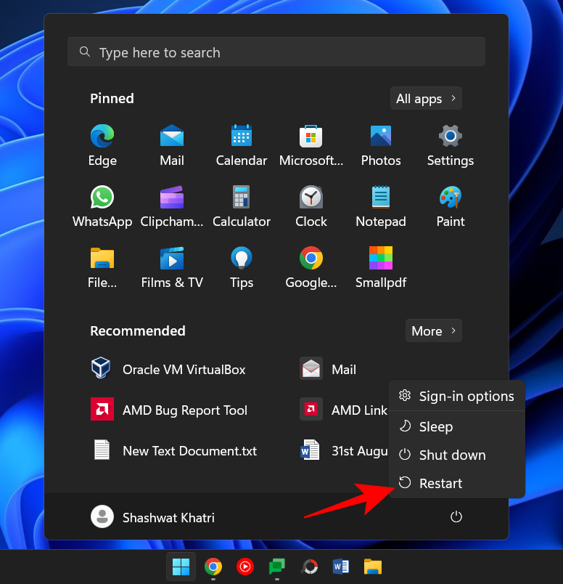The width and height of the screenshot is (563, 584).
Task: Open the Smallpdf app
Action: tap(381, 268)
